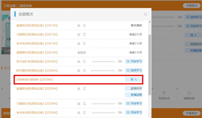The image size is (202, 118).
Task: Close the 全部班次 dialog
Action: click(x=145, y=14)
